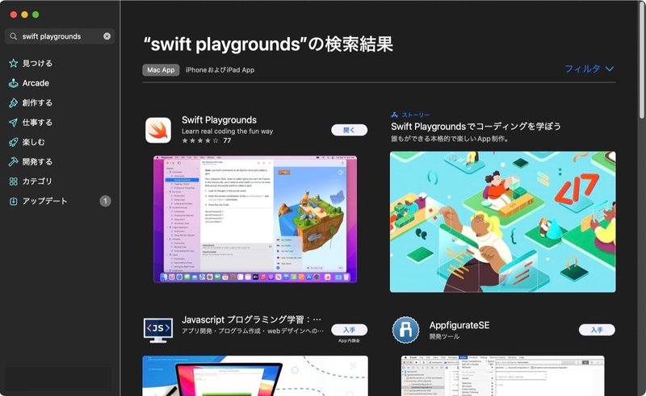Open the Swift Playgrounds app icon
This screenshot has width=646, height=396.
158,130
